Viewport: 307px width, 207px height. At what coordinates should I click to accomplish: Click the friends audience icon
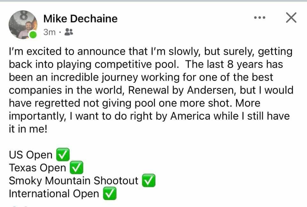[68, 32]
